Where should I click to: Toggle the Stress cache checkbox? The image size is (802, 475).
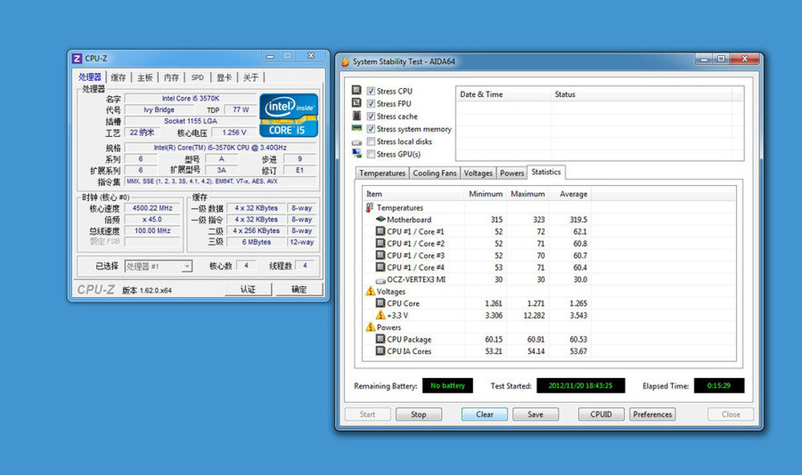[x=371, y=116]
